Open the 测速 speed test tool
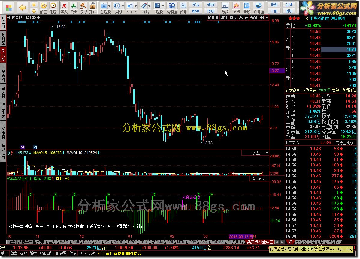This screenshot has width=360, height=259. tap(53, 8)
